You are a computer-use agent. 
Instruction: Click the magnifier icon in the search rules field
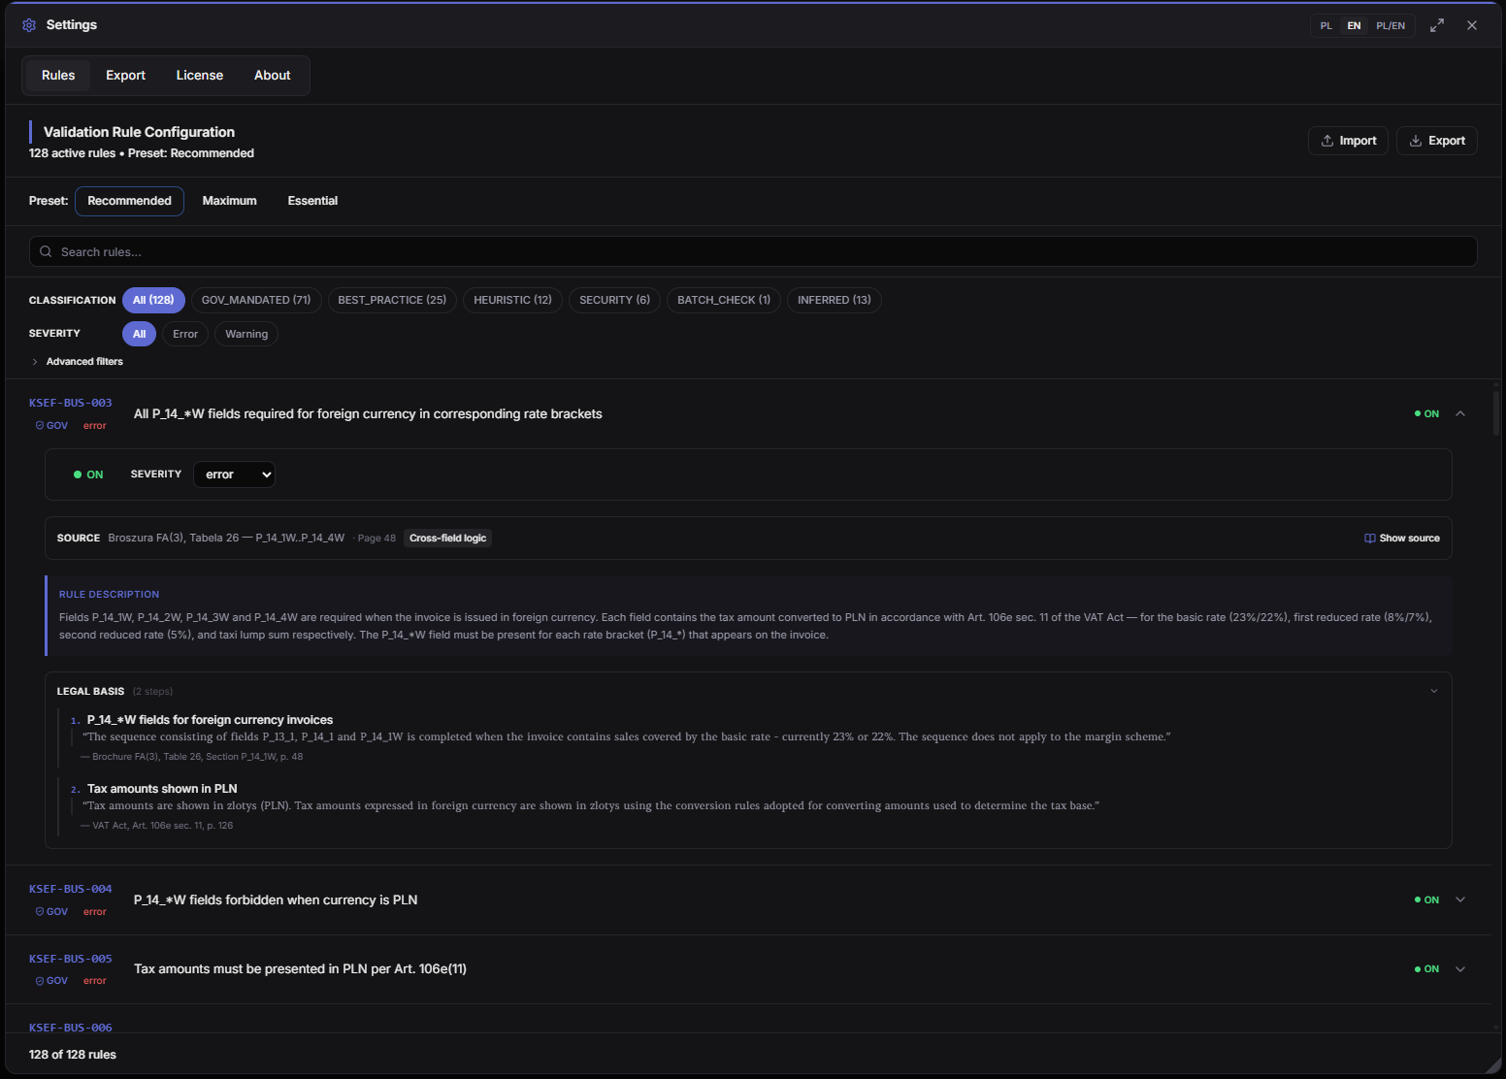coord(46,251)
